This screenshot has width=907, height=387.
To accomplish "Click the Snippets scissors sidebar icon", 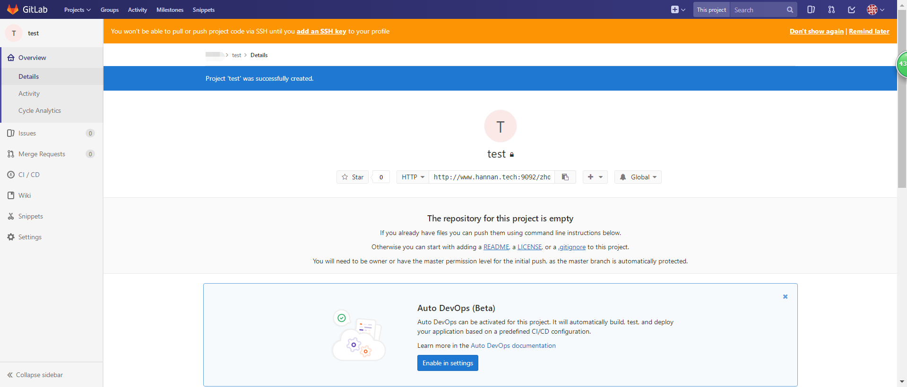I will tap(11, 216).
